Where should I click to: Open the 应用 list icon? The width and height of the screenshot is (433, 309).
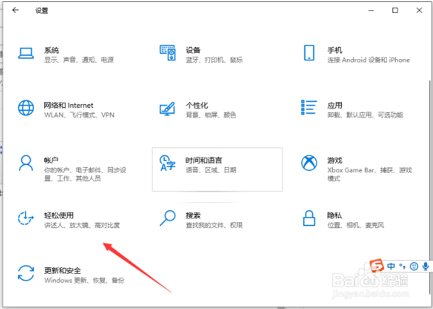point(309,107)
